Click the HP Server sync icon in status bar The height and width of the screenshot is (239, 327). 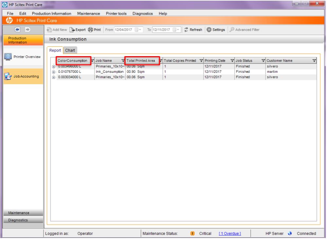(x=290, y=233)
